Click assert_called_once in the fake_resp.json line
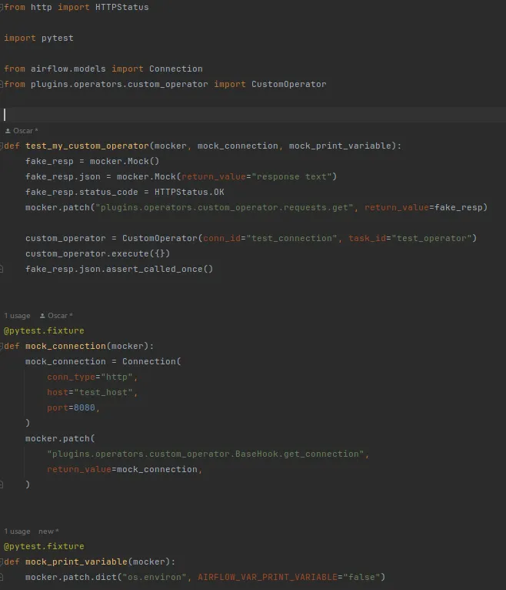The height and width of the screenshot is (590, 506). 155,270
